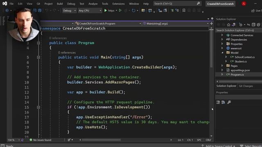
Task: Save the current file using the single-floppy icon
Action: (x=35, y=11)
